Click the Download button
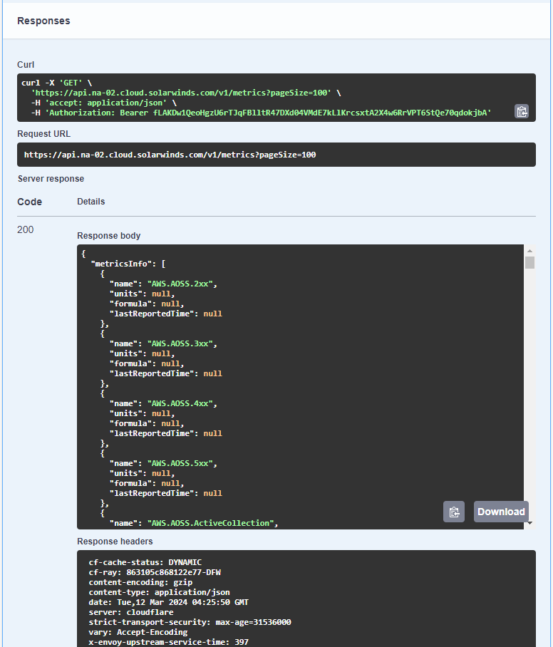This screenshot has height=647, width=553. point(501,512)
